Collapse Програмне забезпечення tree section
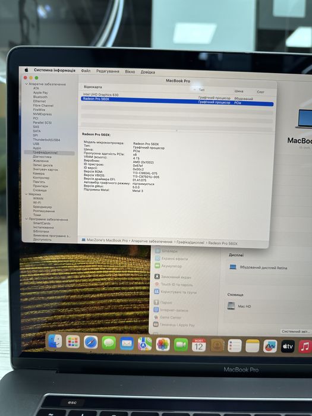Viewport: 312px width, 416px height. pos(26,219)
